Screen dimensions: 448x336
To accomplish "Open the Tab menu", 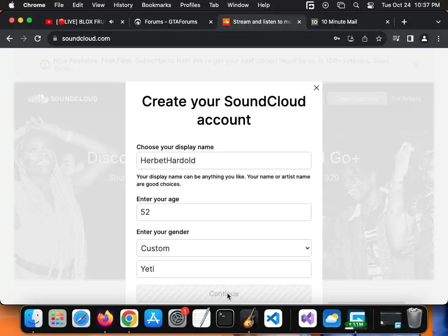I will tap(213, 5).
